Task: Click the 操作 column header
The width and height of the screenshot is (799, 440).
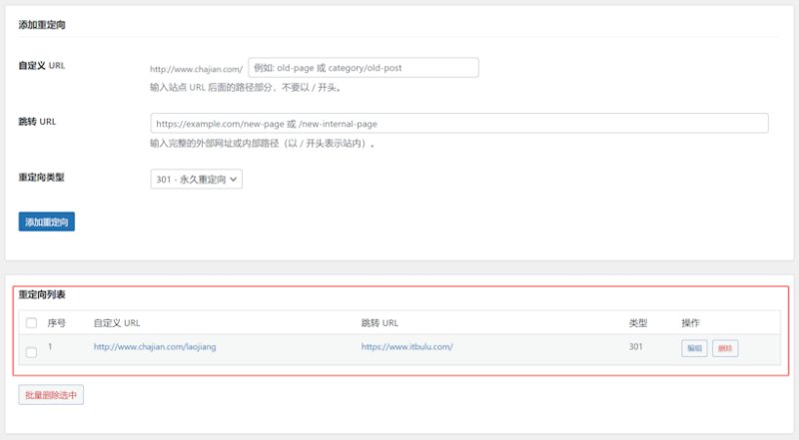Action: point(690,323)
